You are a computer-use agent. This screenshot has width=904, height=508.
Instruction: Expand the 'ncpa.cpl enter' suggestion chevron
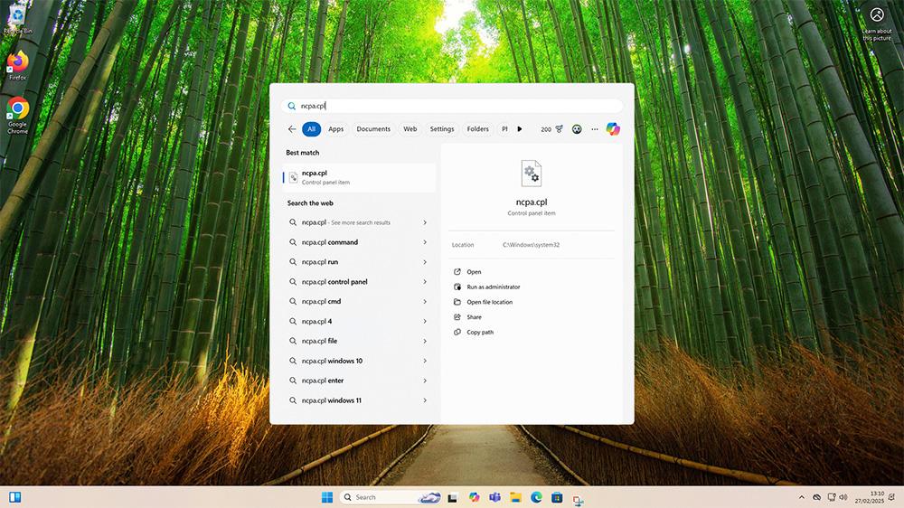pyautogui.click(x=425, y=381)
